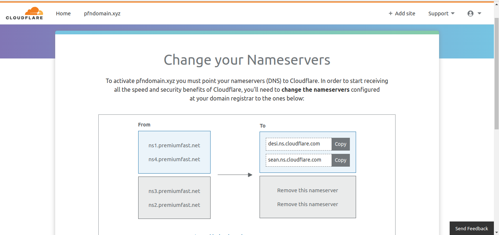Expand the account menu caret
The width and height of the screenshot is (499, 235).
479,14
